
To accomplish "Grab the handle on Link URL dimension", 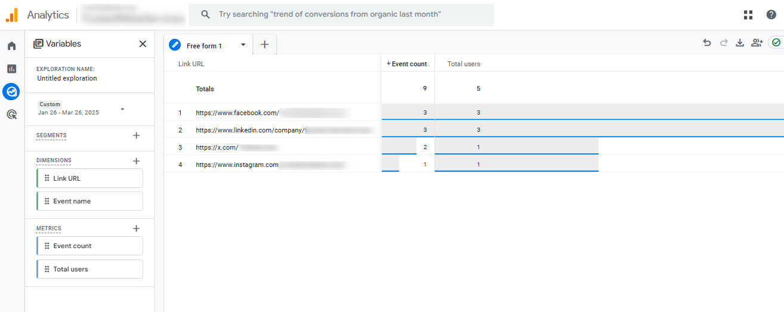I will coord(47,178).
